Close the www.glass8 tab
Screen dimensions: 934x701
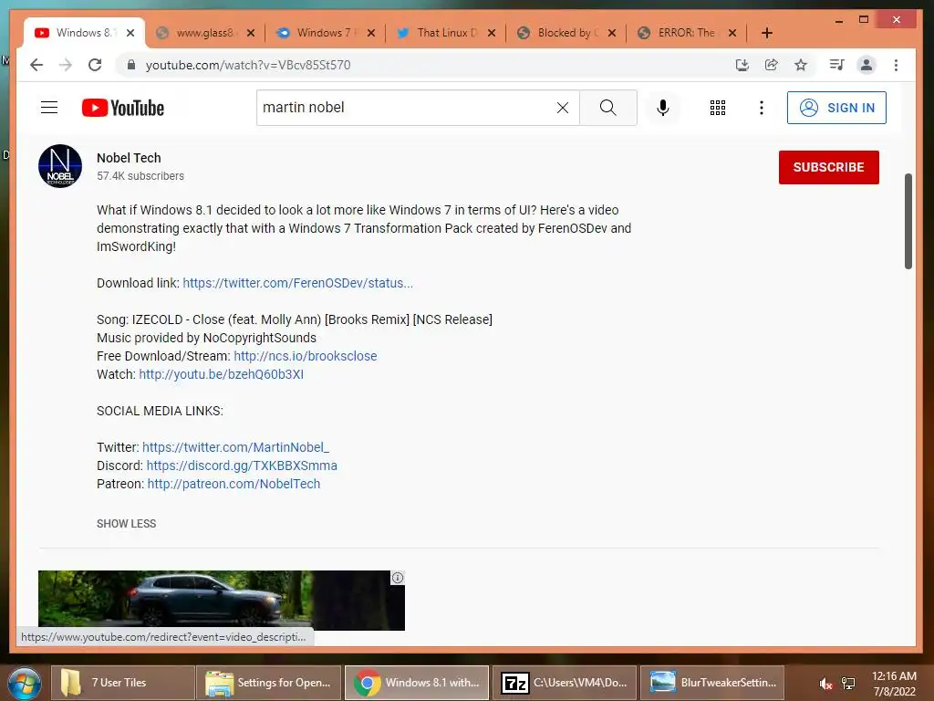[251, 33]
